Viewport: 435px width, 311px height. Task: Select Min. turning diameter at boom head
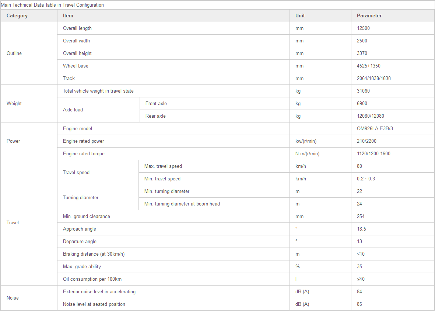182,204
